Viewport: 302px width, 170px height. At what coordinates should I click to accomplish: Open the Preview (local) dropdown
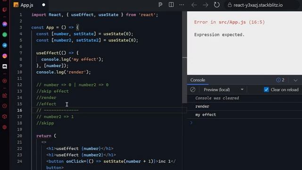tap(223, 90)
